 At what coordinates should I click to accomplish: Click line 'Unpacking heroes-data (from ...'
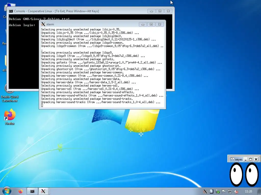click(x=88, y=82)
